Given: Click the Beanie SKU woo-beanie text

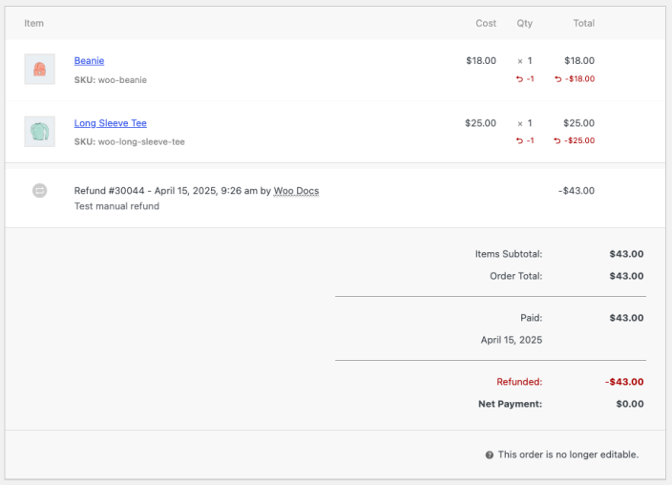Looking at the screenshot, I should [x=111, y=80].
